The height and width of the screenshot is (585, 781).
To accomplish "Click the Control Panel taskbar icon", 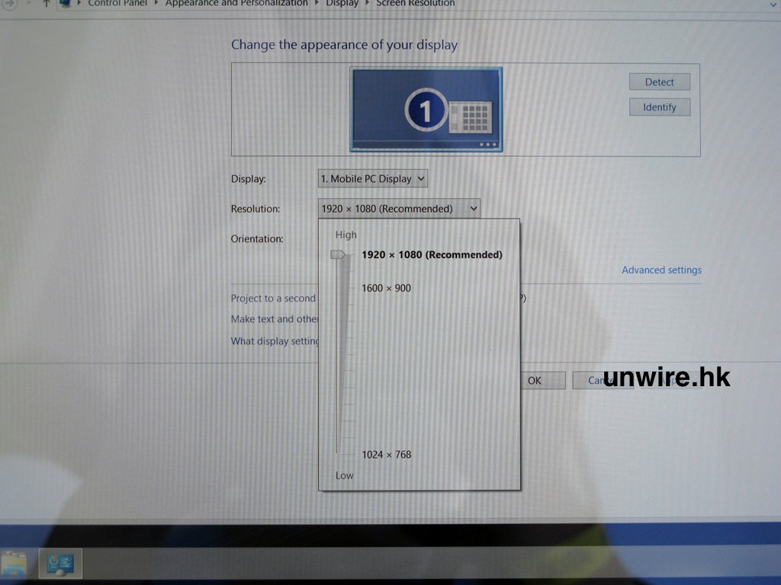I will tap(60, 564).
